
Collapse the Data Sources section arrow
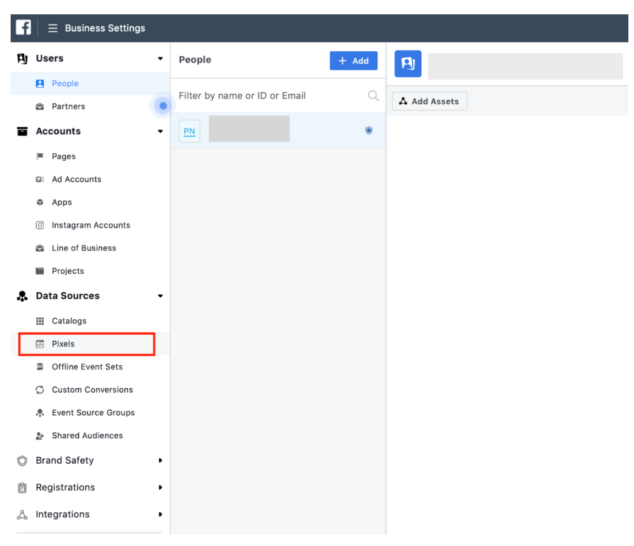[160, 296]
